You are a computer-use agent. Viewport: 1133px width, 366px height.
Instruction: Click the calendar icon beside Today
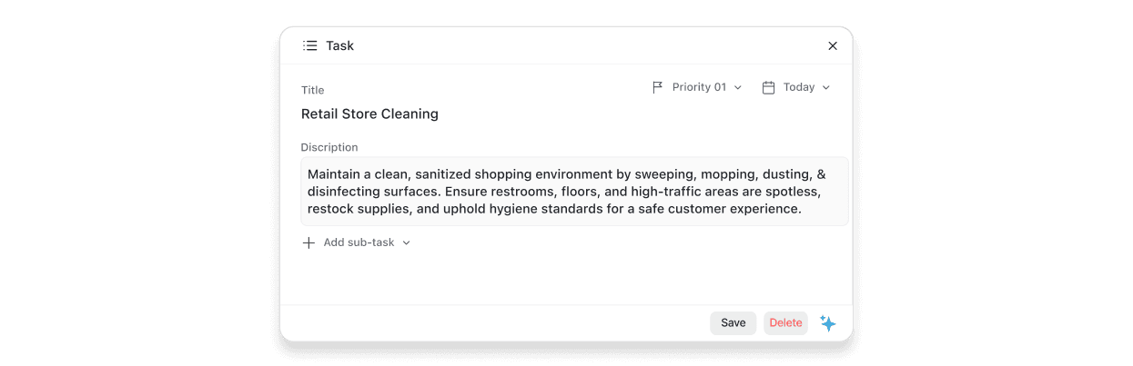768,87
